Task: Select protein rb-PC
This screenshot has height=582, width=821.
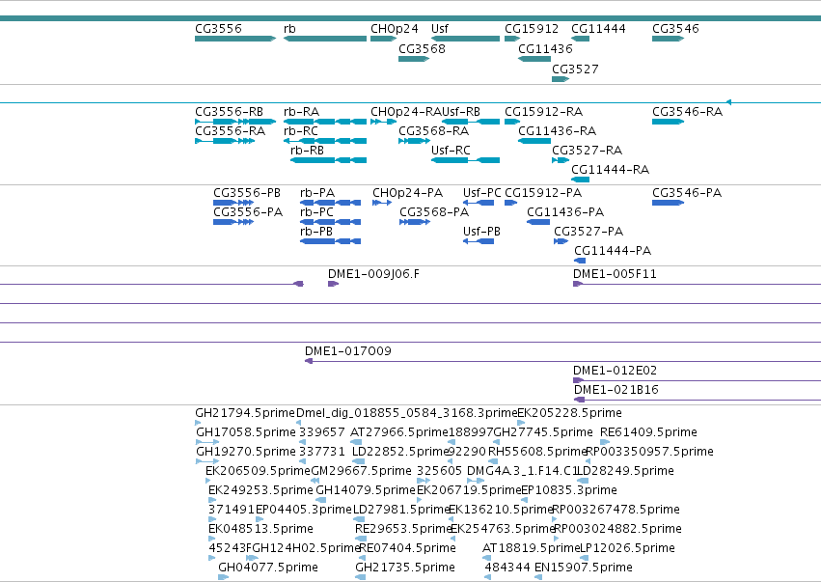Action: 330,222
